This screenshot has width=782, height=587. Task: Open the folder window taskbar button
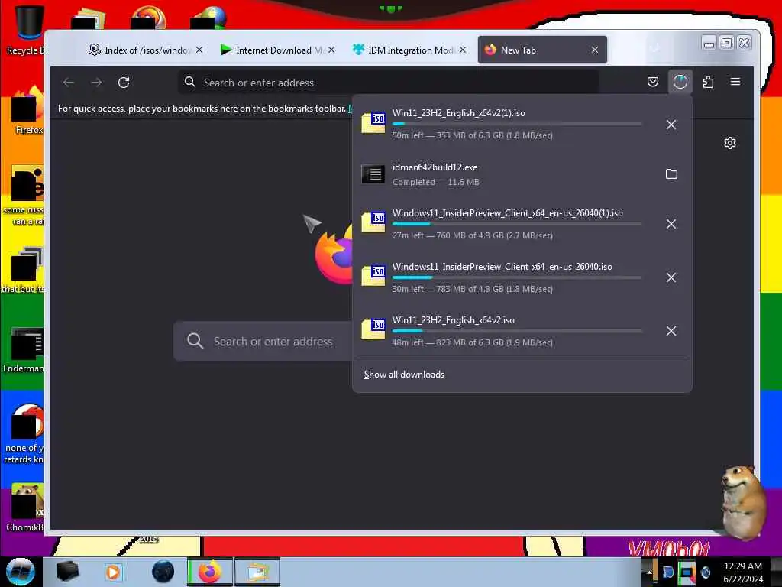pyautogui.click(x=257, y=572)
